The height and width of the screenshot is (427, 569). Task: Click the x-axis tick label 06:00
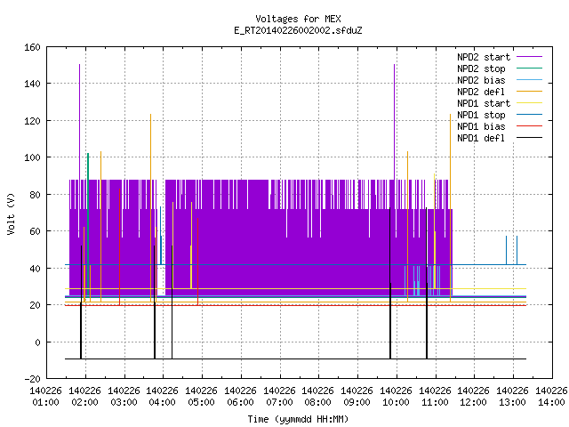click(x=241, y=402)
